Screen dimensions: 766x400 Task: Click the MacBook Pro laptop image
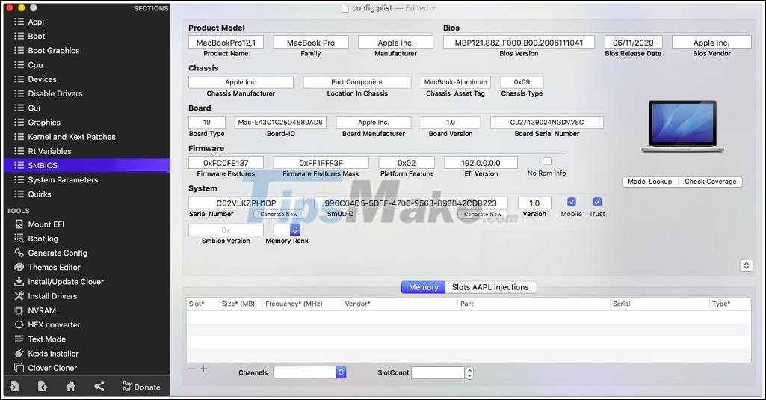[x=682, y=126]
